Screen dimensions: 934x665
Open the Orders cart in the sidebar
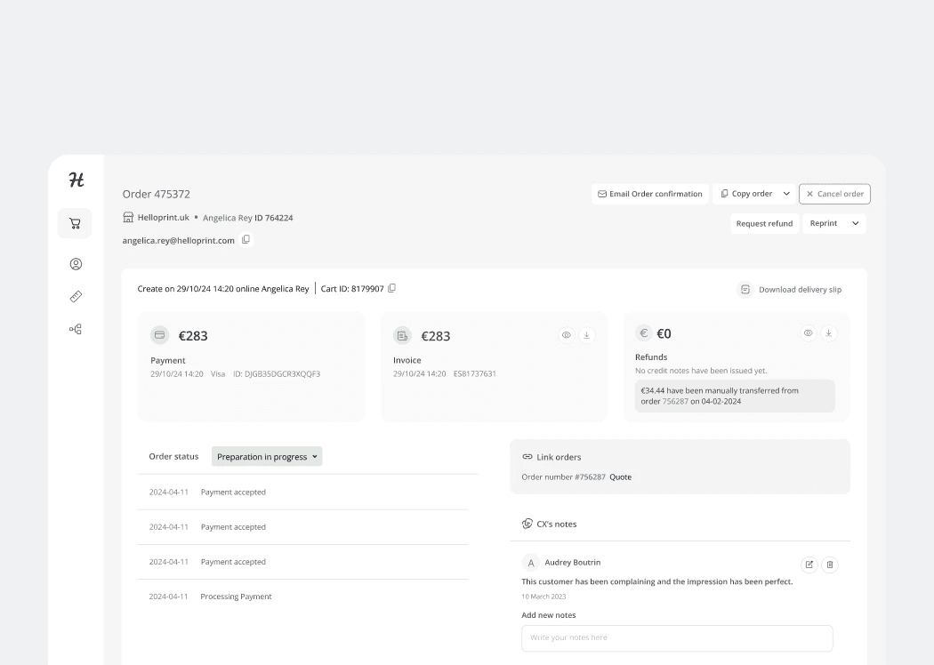click(75, 223)
